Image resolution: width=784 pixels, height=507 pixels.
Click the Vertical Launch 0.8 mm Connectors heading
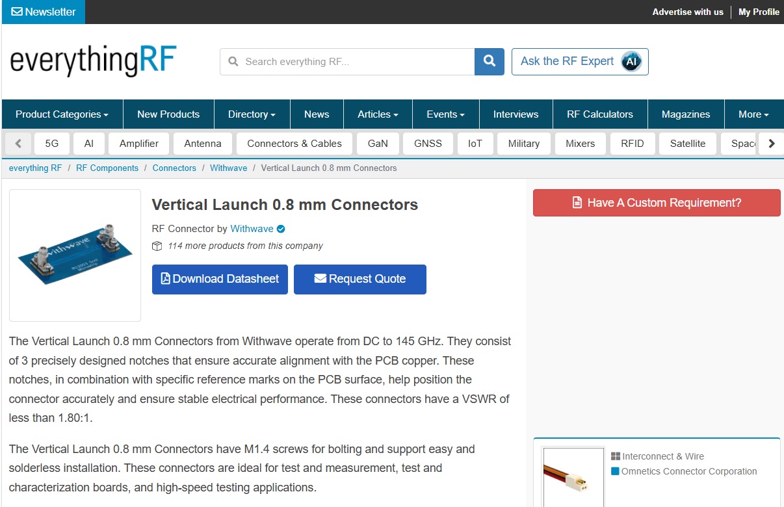285,205
